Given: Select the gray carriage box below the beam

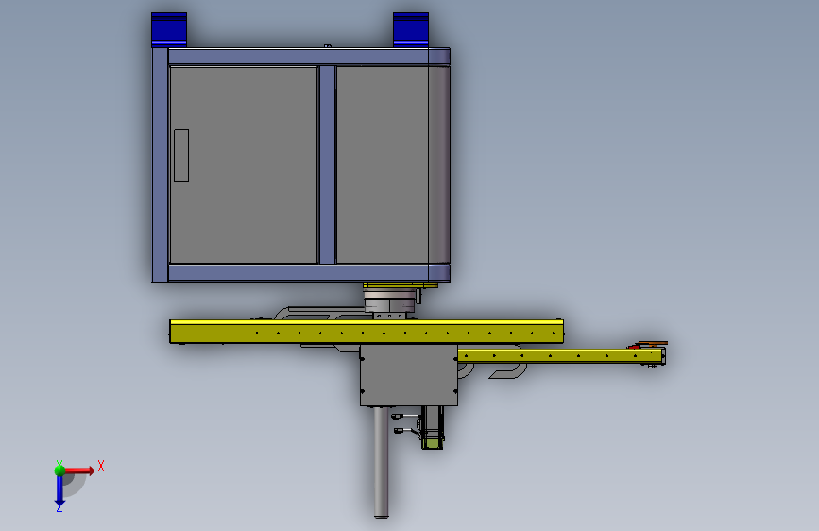Looking at the screenshot, I should (408, 375).
